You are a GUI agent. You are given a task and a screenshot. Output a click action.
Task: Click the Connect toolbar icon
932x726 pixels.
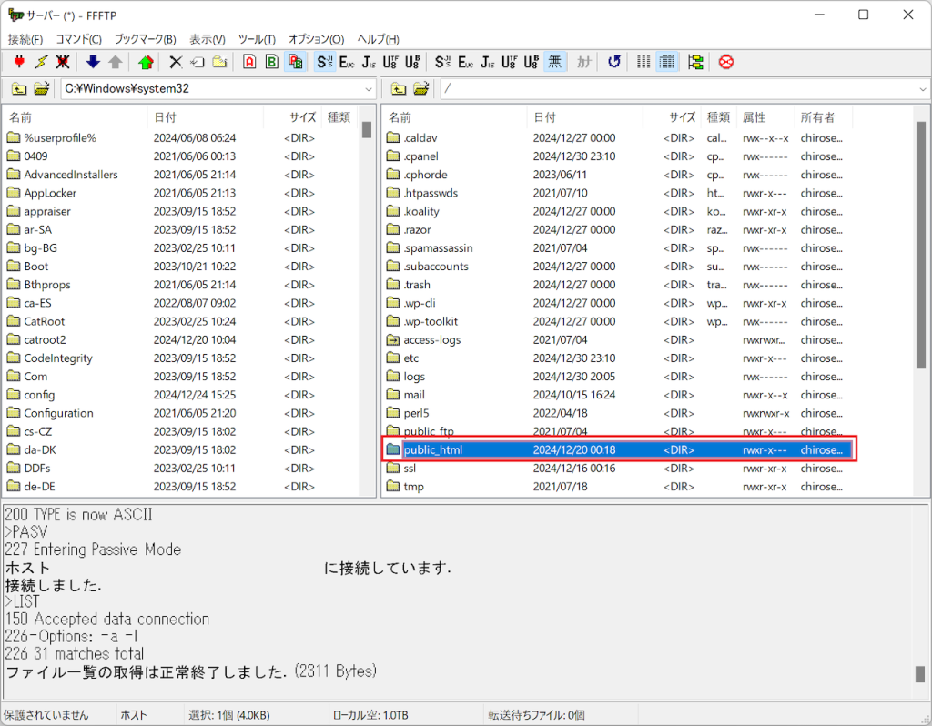[x=19, y=62]
